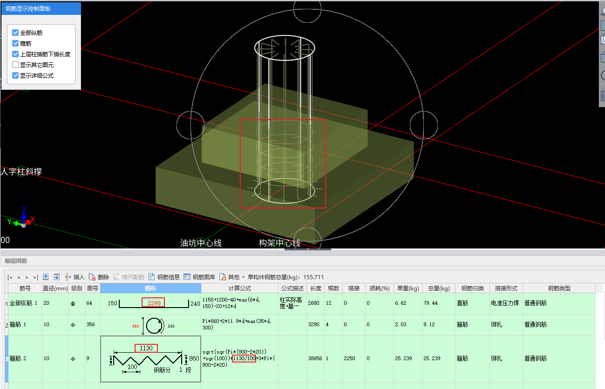Click 图号 column header
605x389 pixels.
point(92,288)
